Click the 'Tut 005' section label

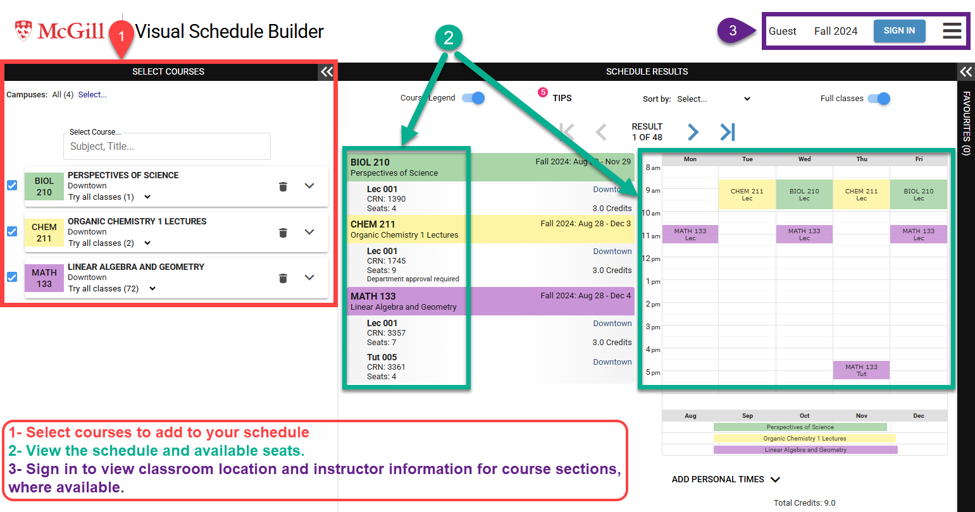tap(382, 357)
